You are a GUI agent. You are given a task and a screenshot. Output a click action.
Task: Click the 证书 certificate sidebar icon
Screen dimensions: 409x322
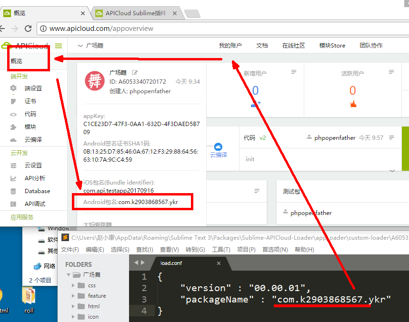tap(14, 101)
